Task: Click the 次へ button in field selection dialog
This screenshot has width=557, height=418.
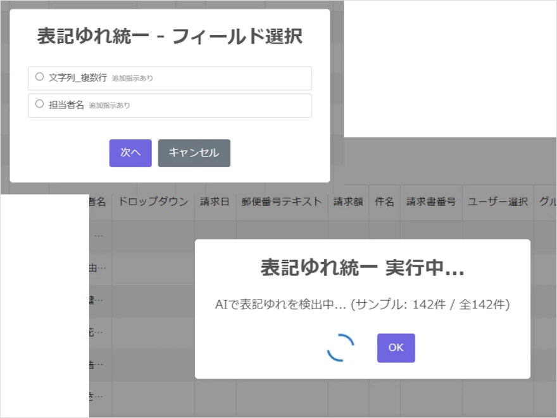Action: tap(130, 153)
